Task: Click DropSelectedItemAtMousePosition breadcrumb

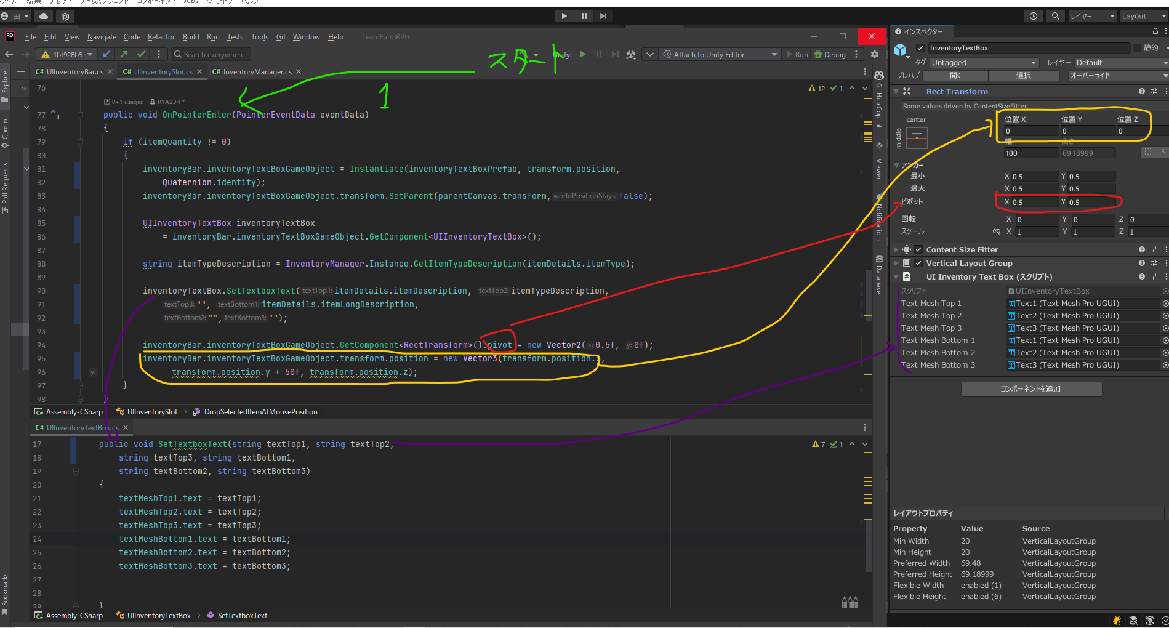Action: pos(255,412)
